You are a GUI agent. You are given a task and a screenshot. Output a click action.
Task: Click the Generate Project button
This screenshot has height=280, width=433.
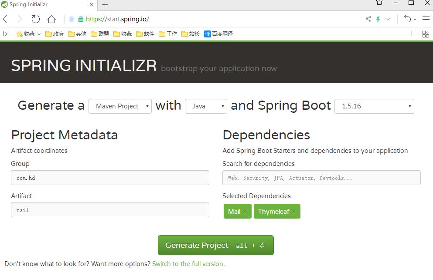pos(216,245)
